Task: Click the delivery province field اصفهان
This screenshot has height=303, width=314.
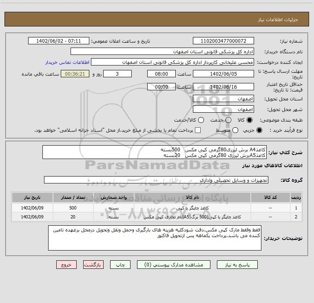Action: [223, 99]
